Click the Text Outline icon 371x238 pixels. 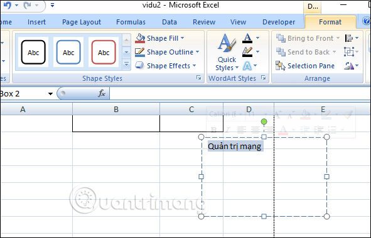pos(247,52)
